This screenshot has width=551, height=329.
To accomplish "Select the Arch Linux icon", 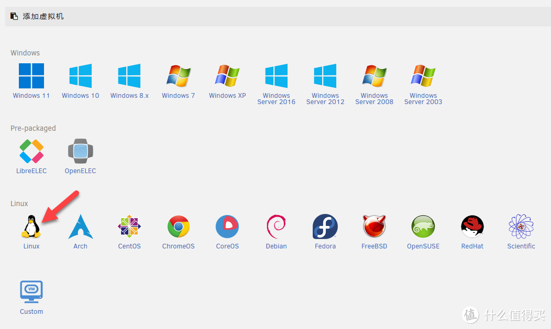I will point(80,226).
